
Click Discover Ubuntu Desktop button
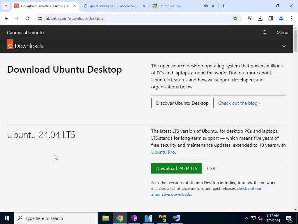(182, 103)
